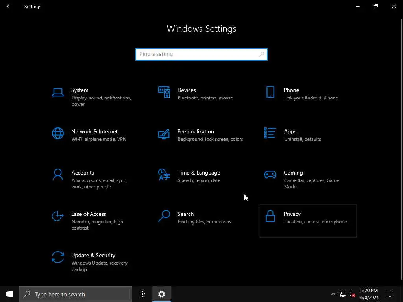
Task: Open the Apps list icon
Action: click(270, 133)
